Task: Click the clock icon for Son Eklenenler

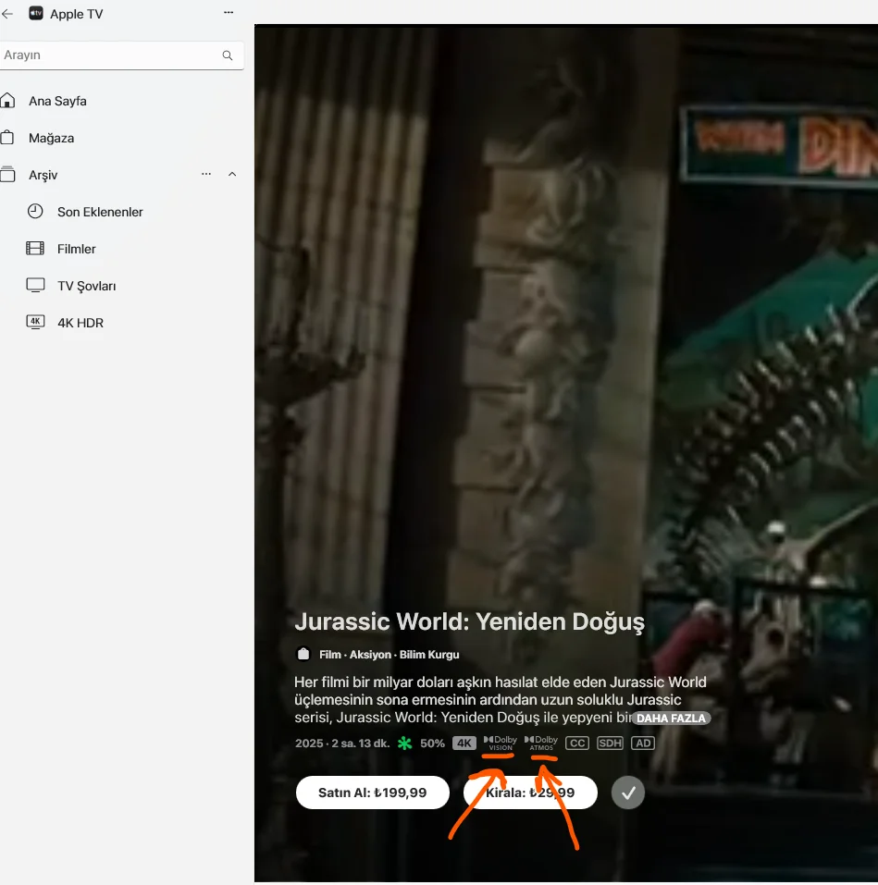Action: coord(35,212)
